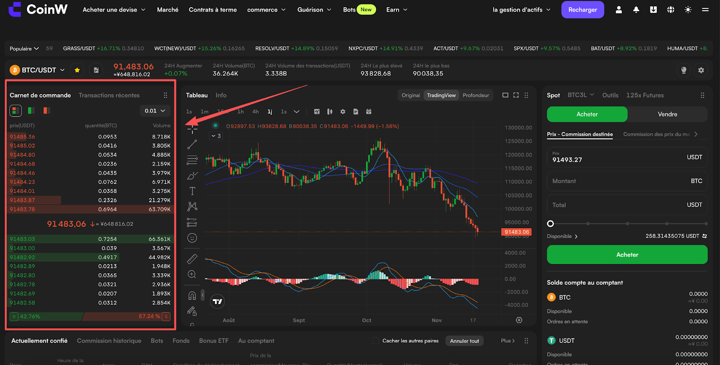Expand the Acheter une devise menu
This screenshot has height=365, width=720.
pos(114,9)
